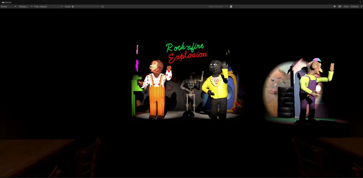The image size is (363, 178).
Task: Toggle the frame debugger bug icon
Action: point(231,6)
